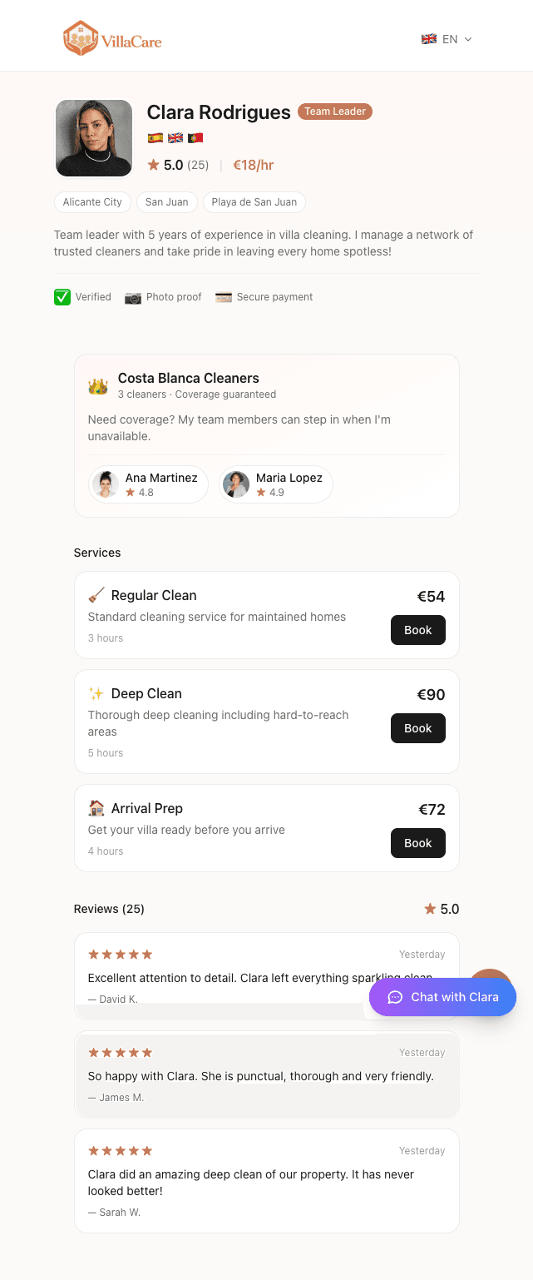Click the Portuguese flag on Clara's profile
The width and height of the screenshot is (533, 1280).
pos(195,138)
